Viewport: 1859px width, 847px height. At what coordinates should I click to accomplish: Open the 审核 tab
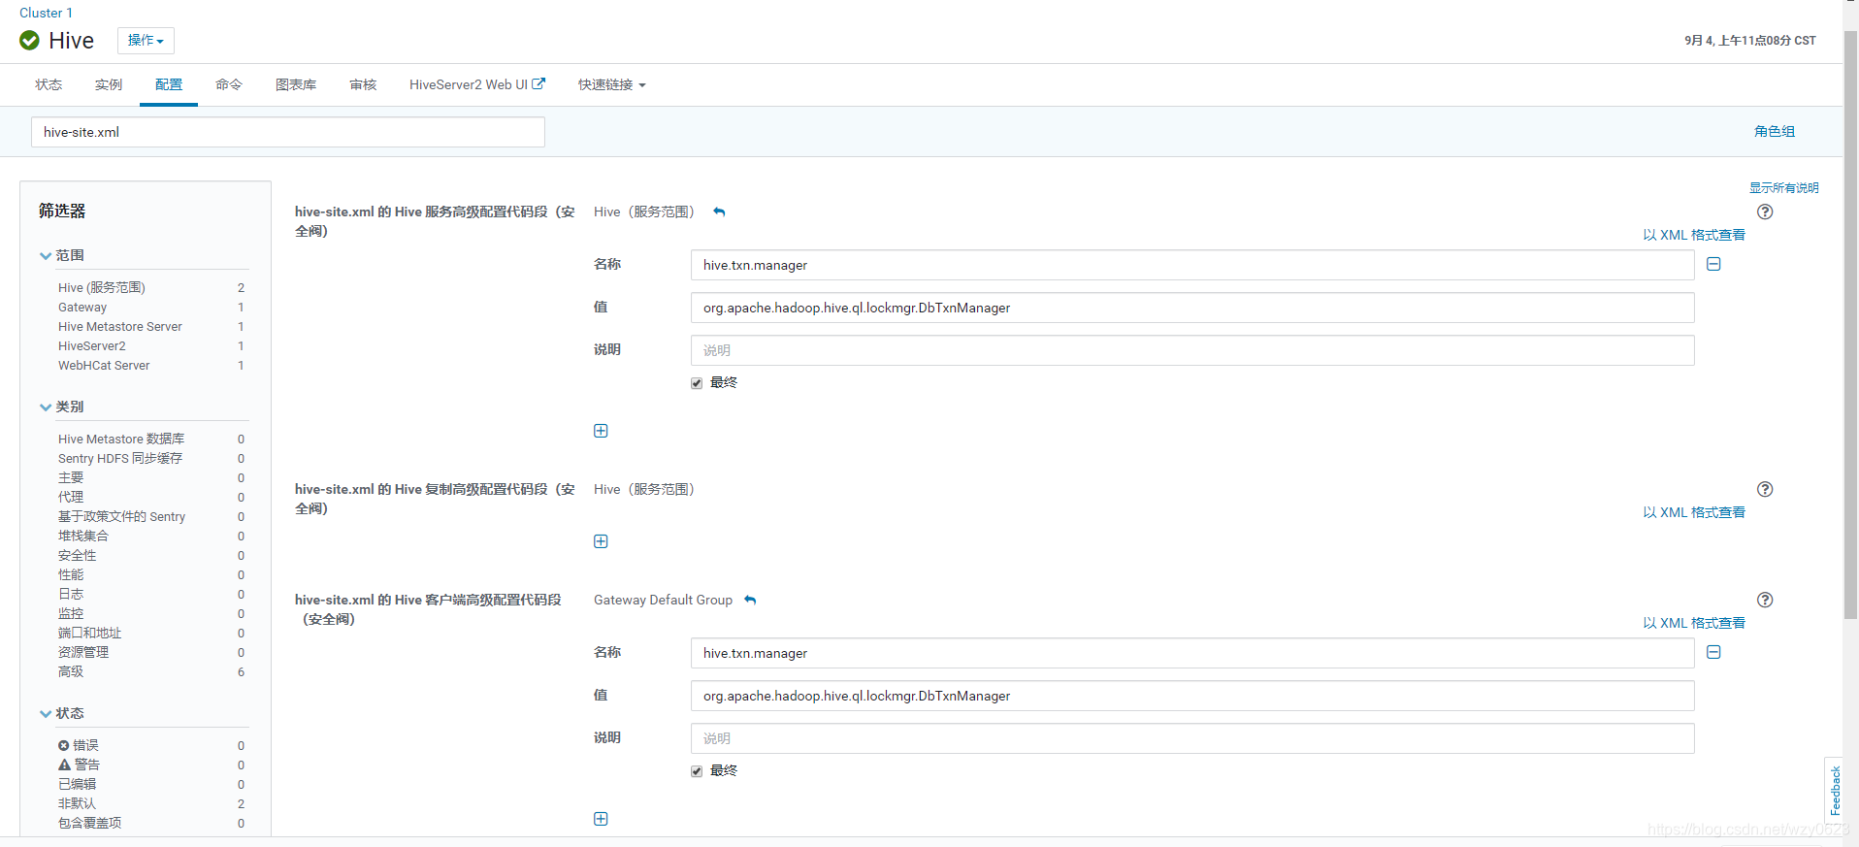(x=363, y=84)
